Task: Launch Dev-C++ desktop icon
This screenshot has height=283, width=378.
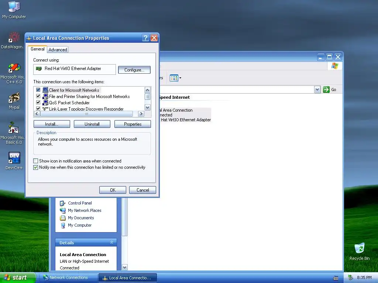Action: pyautogui.click(x=14, y=161)
